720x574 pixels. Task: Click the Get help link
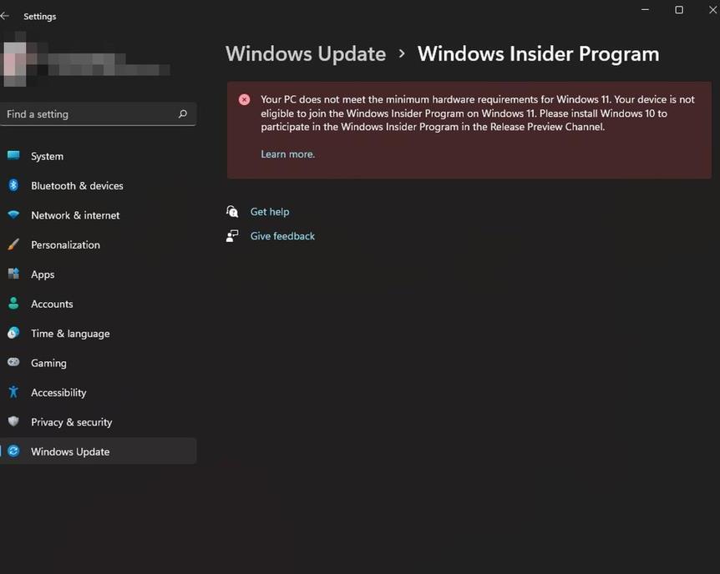[x=269, y=211]
